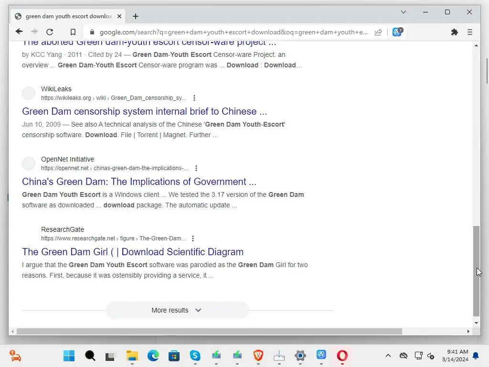Close the green dam youth escort tab
The image size is (489, 367).
(119, 16)
